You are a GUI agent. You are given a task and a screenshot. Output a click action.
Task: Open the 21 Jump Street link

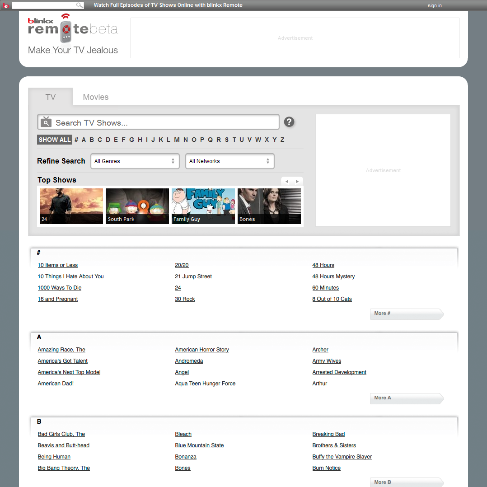click(x=193, y=276)
